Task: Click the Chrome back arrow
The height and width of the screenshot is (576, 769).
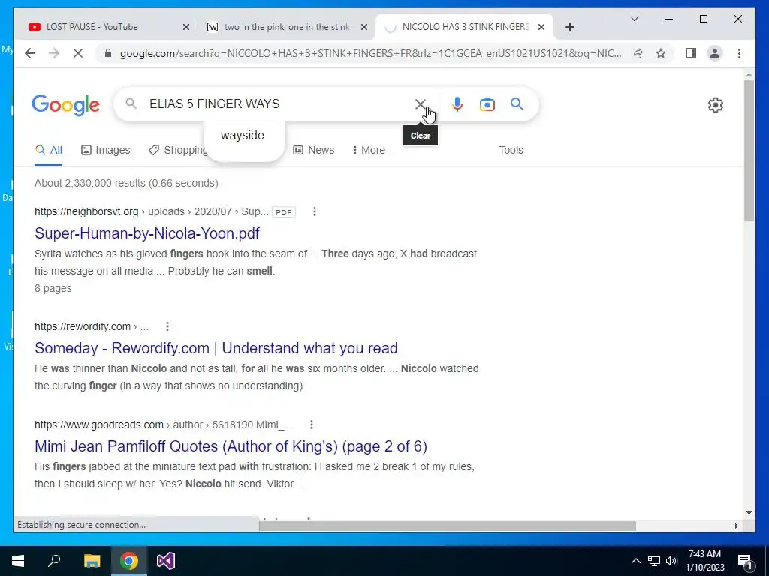Action: pos(30,53)
